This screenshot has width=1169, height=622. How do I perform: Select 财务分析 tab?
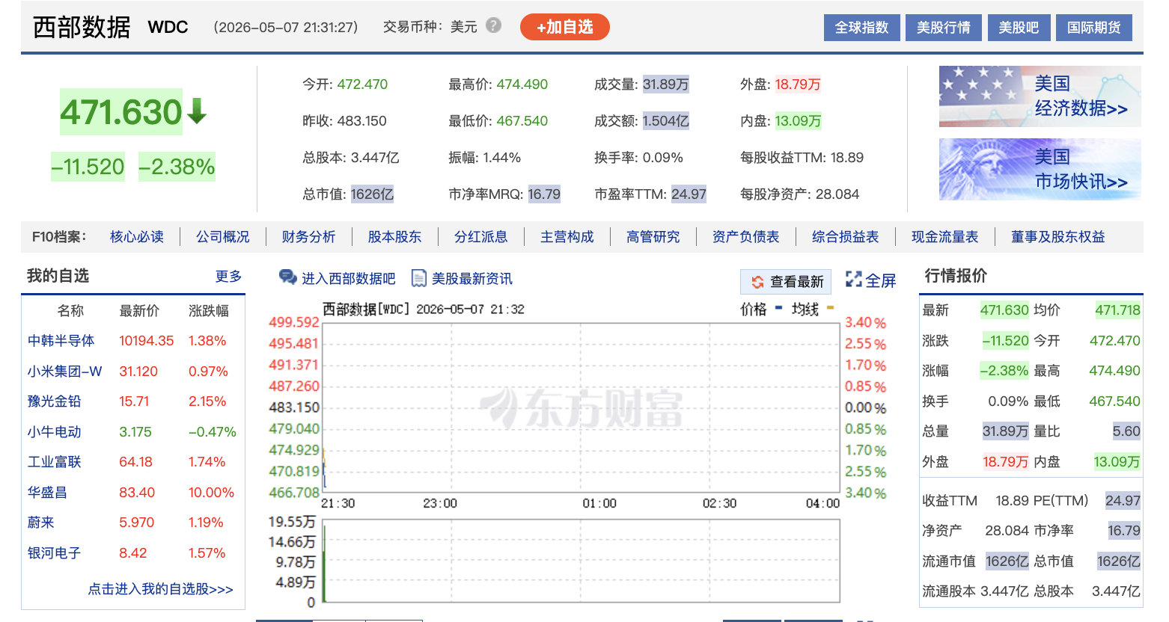tap(309, 237)
